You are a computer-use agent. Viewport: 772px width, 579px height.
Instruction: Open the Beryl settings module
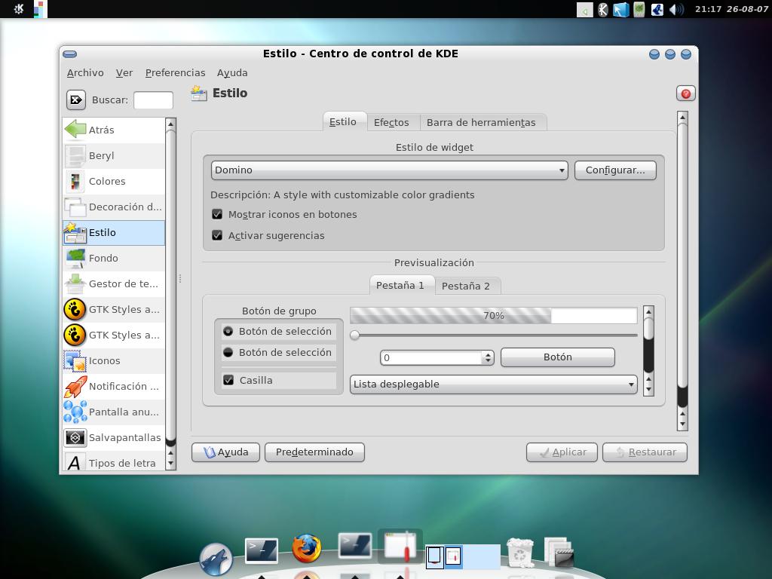click(x=114, y=155)
